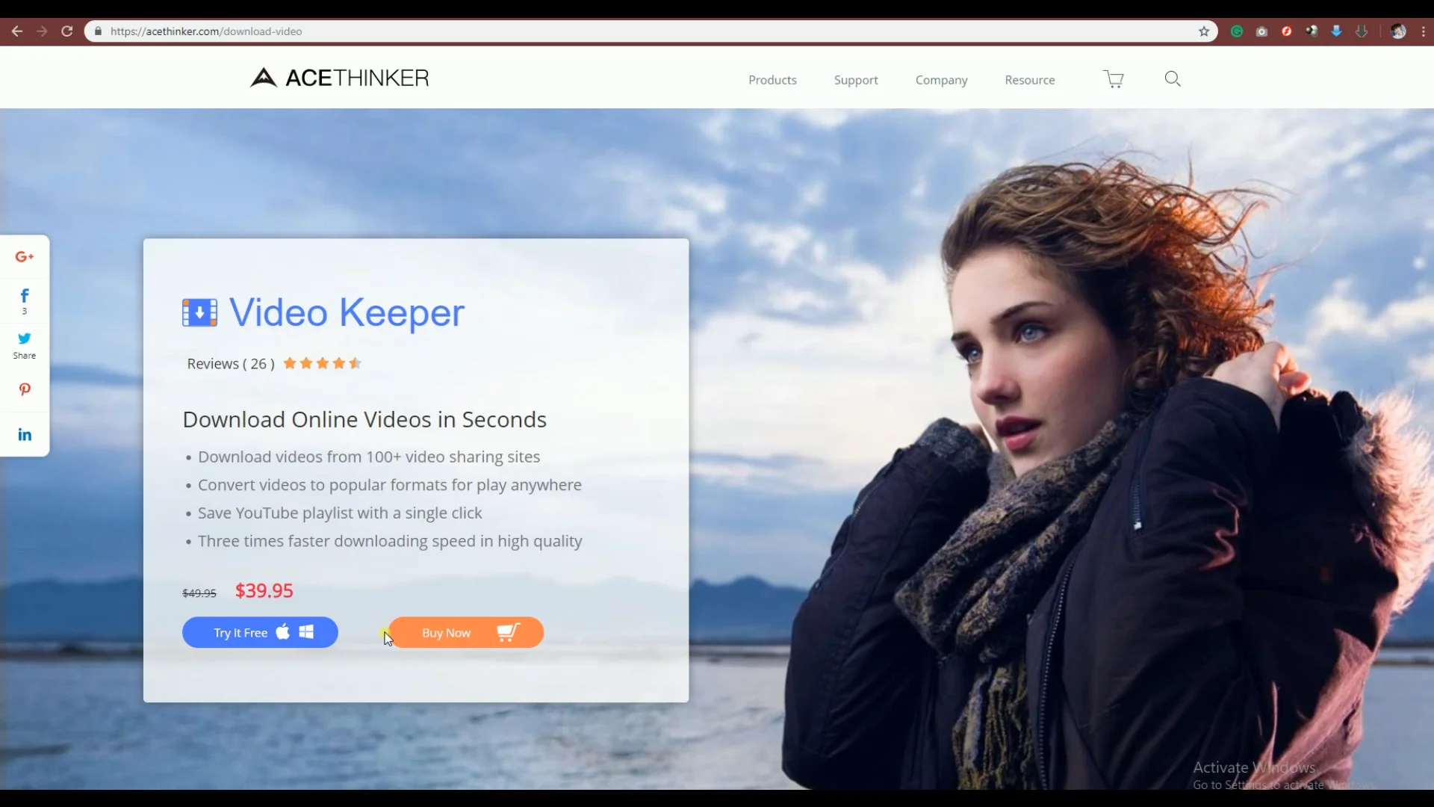The height and width of the screenshot is (807, 1434).
Task: Click the Video Keeper title
Action: point(347,312)
